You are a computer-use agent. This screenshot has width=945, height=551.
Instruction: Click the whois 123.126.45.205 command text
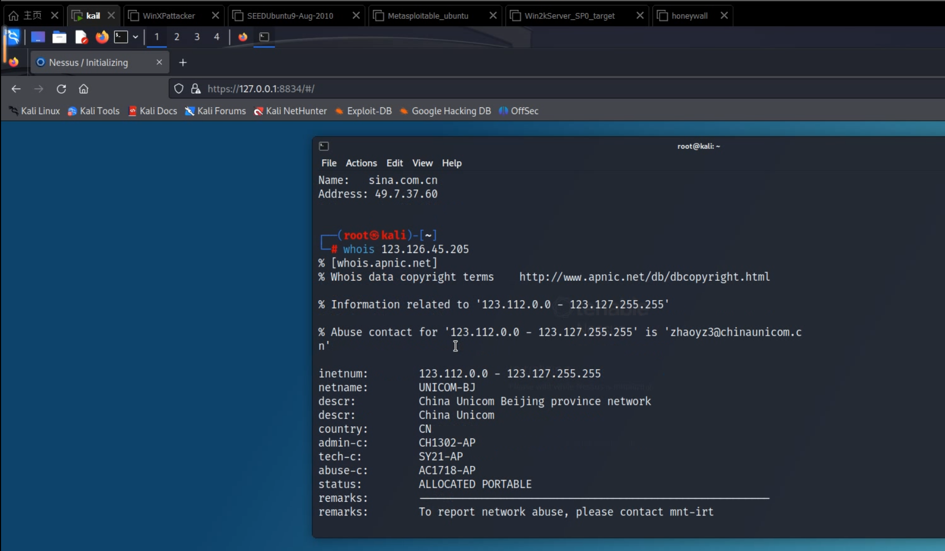(x=406, y=249)
